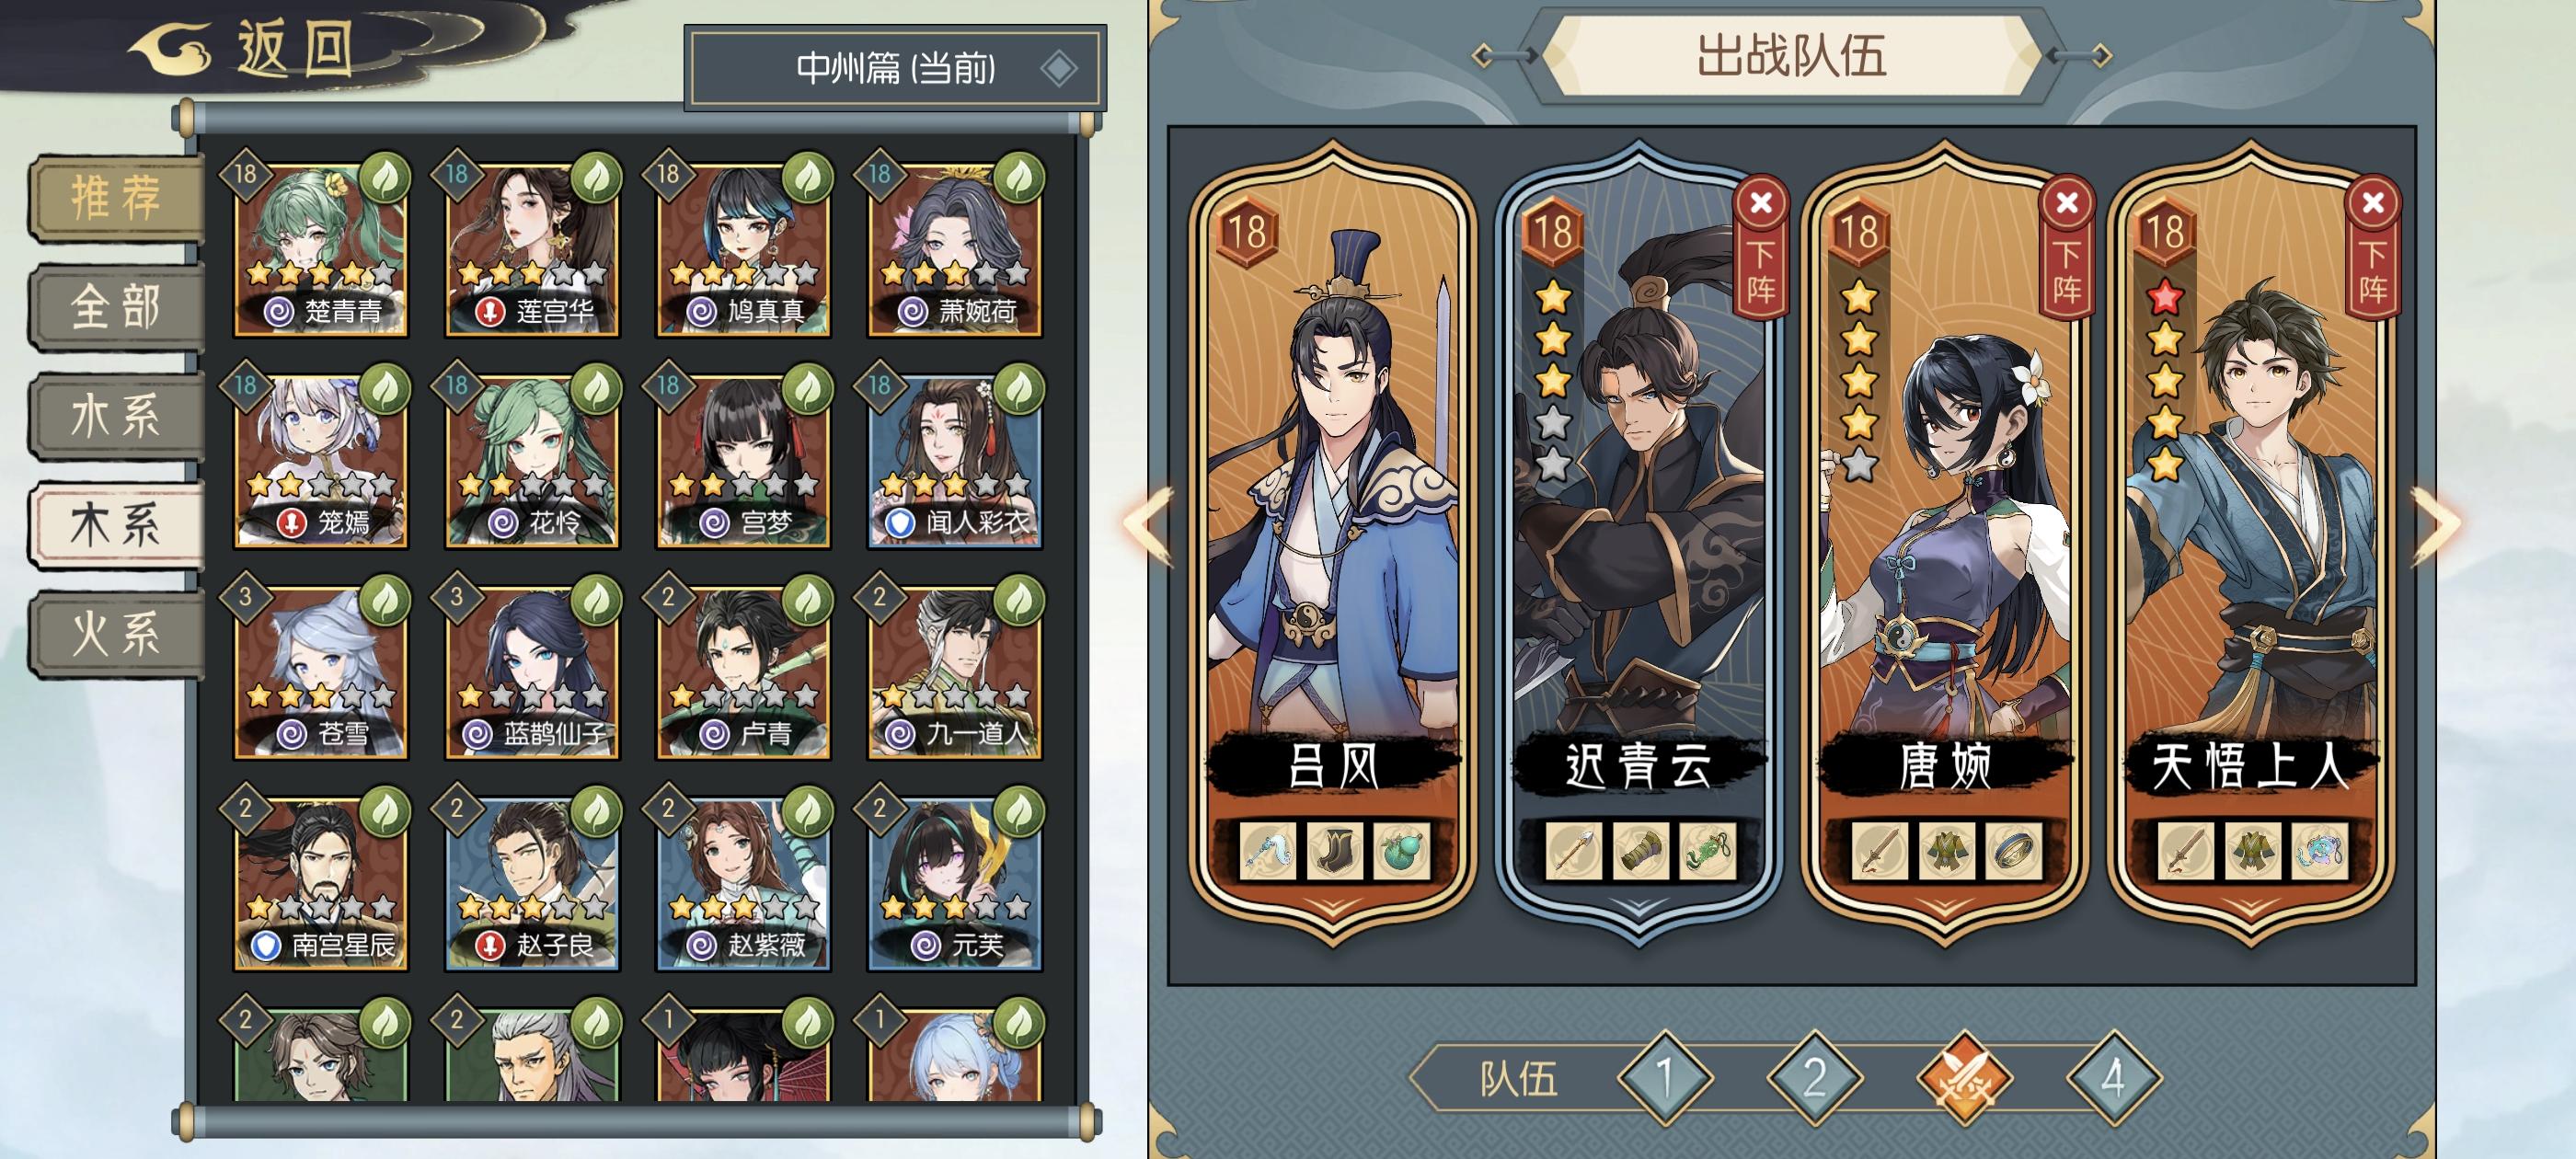Remove 唐婉 using the red X
The image size is (2576, 1159).
coord(2067,203)
